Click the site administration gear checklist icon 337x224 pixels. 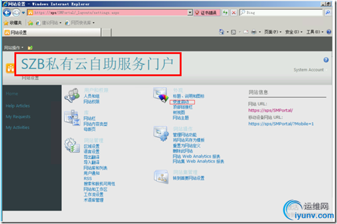72,145
